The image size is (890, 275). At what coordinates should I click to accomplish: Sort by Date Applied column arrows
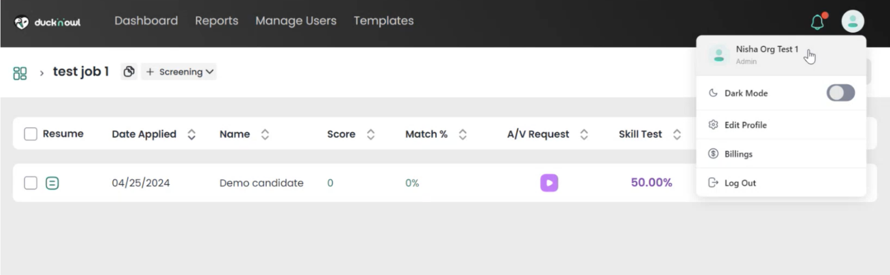(x=192, y=135)
